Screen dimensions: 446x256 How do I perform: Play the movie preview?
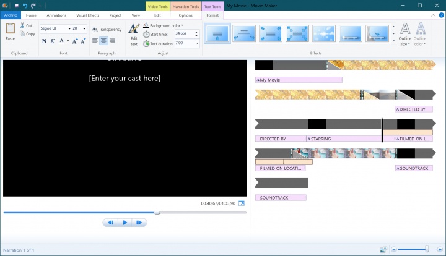(x=125, y=223)
